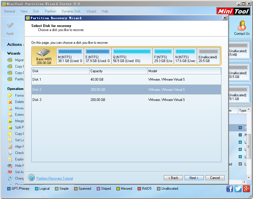Open the Partition Recovery Tutorial link
This screenshot has height=199, width=253.
55,178
